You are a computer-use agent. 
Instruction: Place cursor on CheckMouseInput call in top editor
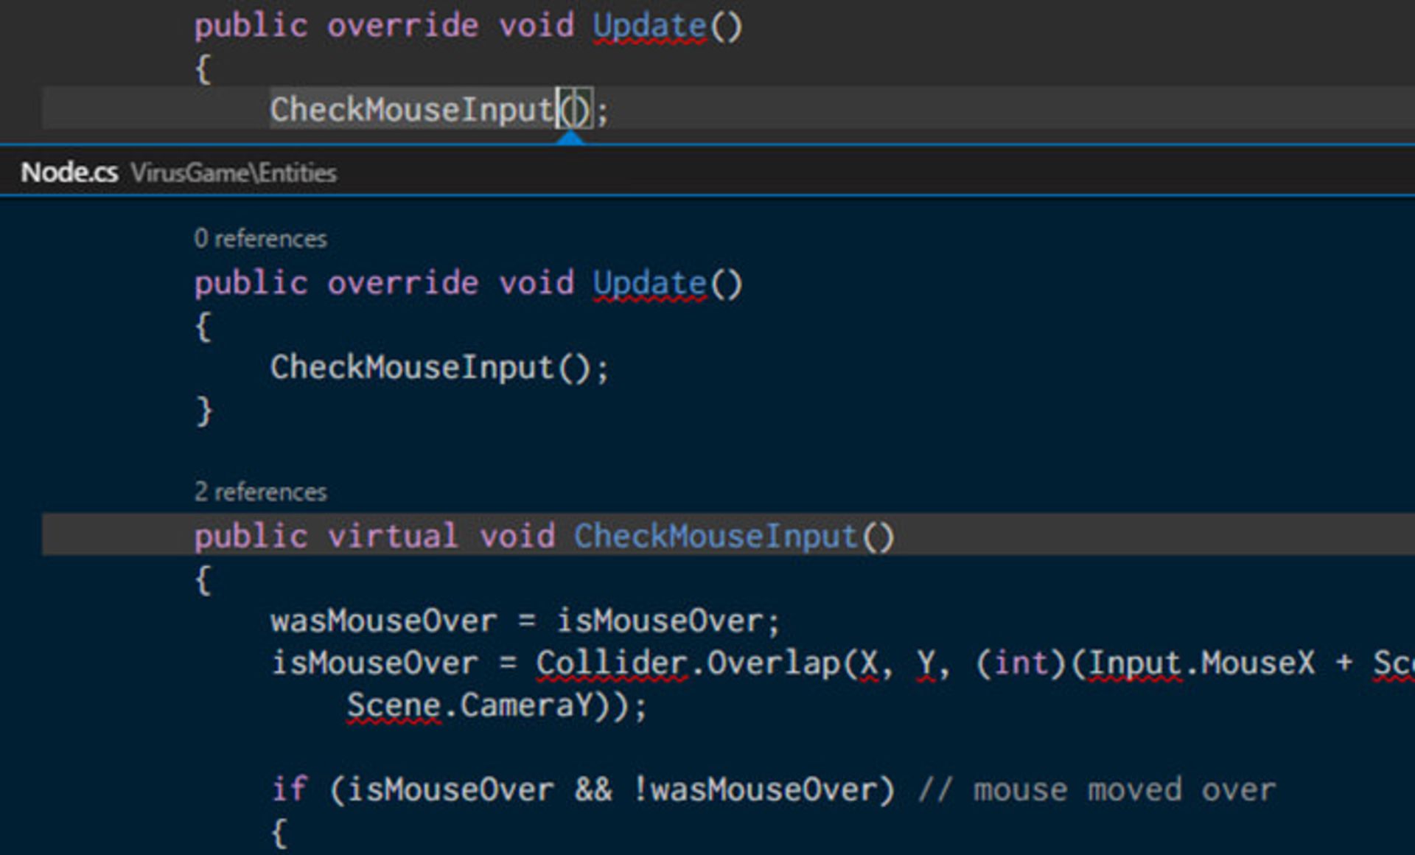[412, 110]
